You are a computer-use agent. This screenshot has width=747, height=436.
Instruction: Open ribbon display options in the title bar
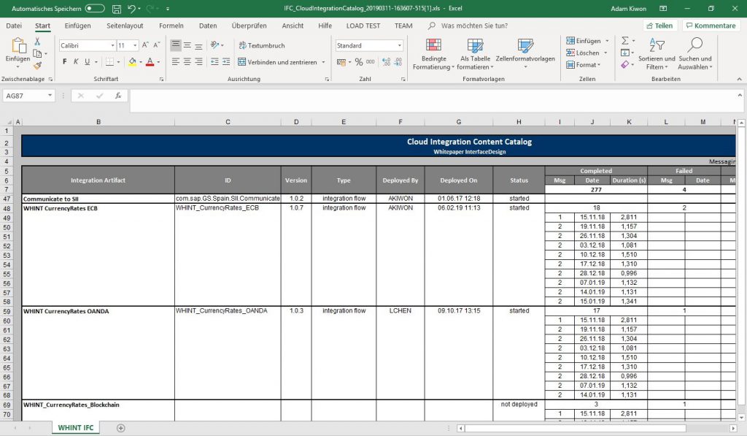[662, 9]
